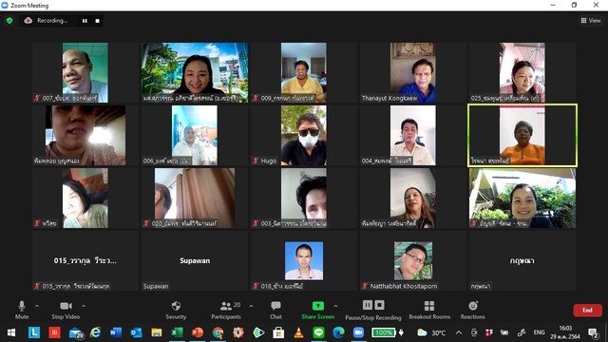Open the View layout menu
Screen dimensions: 608x342
click(x=591, y=21)
